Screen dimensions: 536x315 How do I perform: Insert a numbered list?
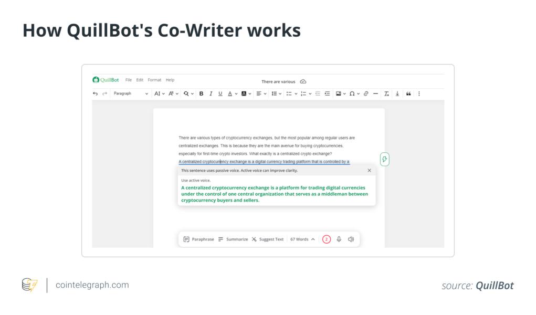303,94
